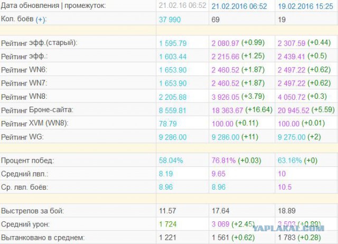Select the value 2 439.41 (+0.5)
The width and height of the screenshot is (338, 244).
[302, 57]
